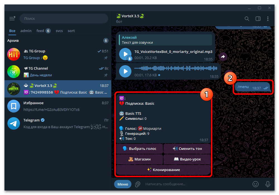Click the TG Channel День недели poll preview
This screenshot has width=279, height=195.
(38, 75)
